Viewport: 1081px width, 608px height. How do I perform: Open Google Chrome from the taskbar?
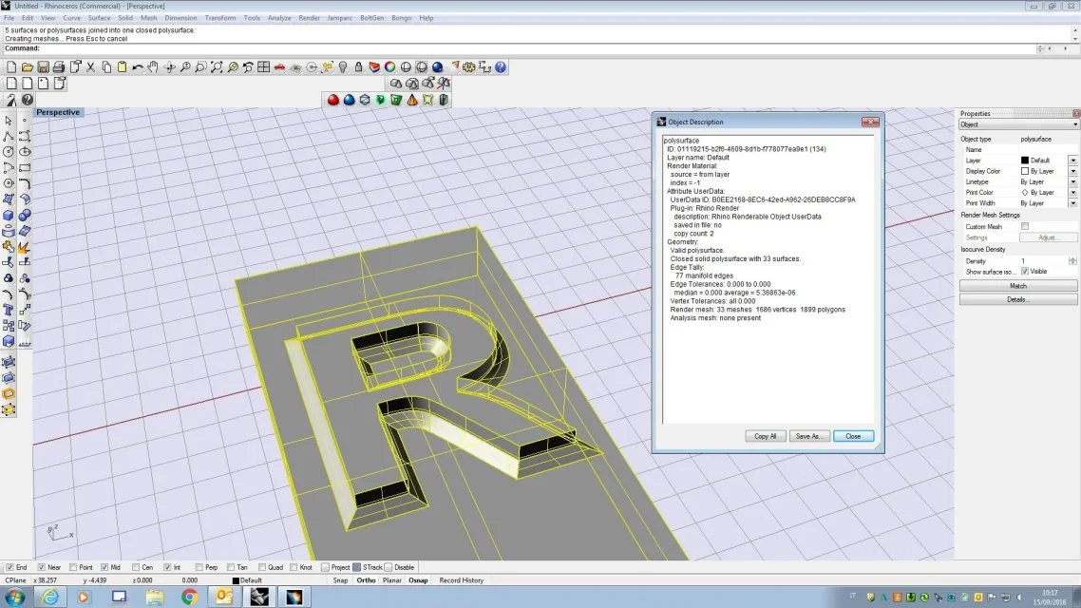(x=189, y=597)
